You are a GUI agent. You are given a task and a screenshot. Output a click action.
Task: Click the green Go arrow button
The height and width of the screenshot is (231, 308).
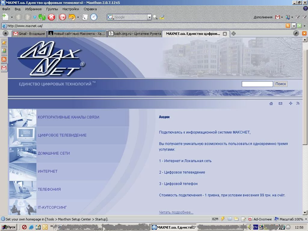pyautogui.click(x=299, y=26)
